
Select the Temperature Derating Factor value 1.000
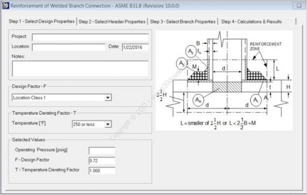pyautogui.click(x=102, y=171)
